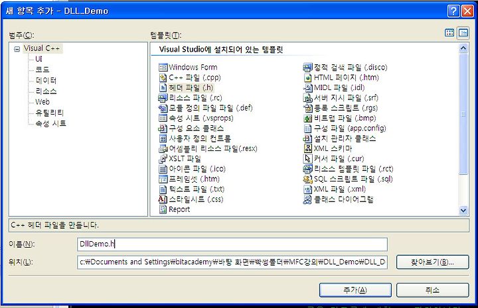Click the 추가(A) button

coord(355,290)
